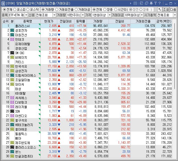Click the overlapping windows icon in title bar
178x161 pixels.
pos(146,3)
